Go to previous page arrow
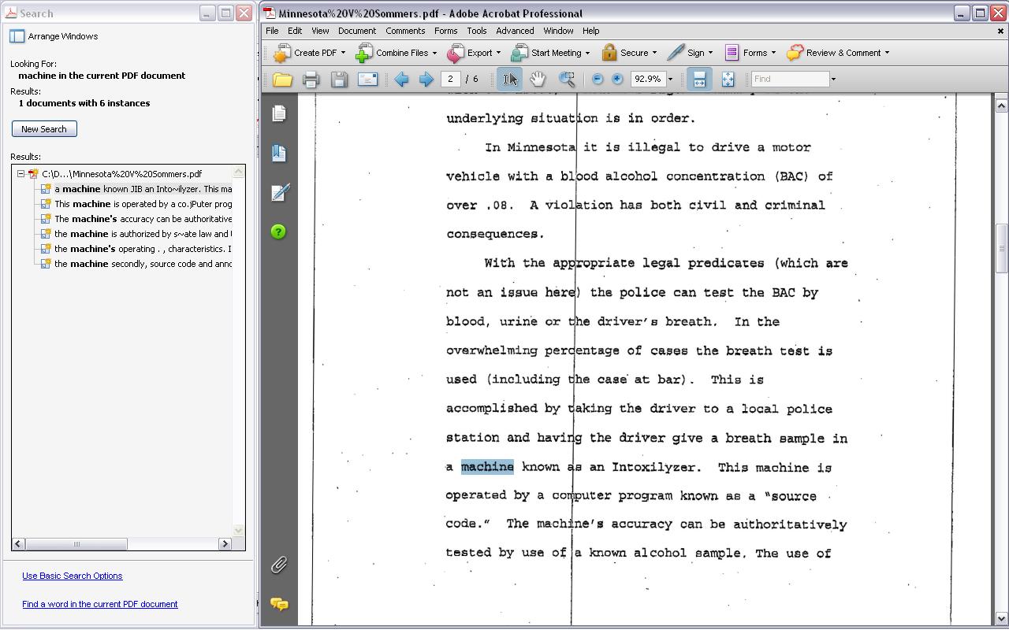This screenshot has width=1009, height=630. pyautogui.click(x=401, y=79)
